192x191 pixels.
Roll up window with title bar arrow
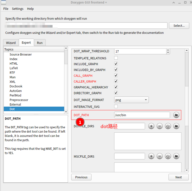click(x=174, y=3)
